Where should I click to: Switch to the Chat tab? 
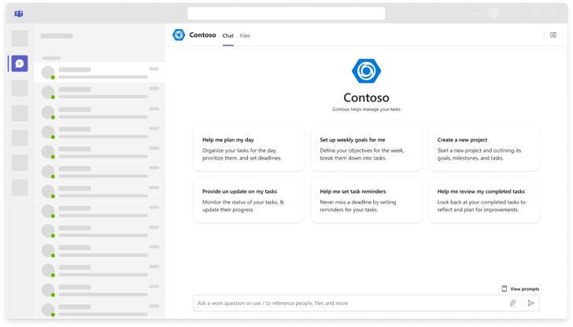coord(227,36)
